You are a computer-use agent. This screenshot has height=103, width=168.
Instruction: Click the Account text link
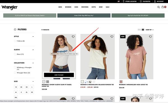point(160,1)
